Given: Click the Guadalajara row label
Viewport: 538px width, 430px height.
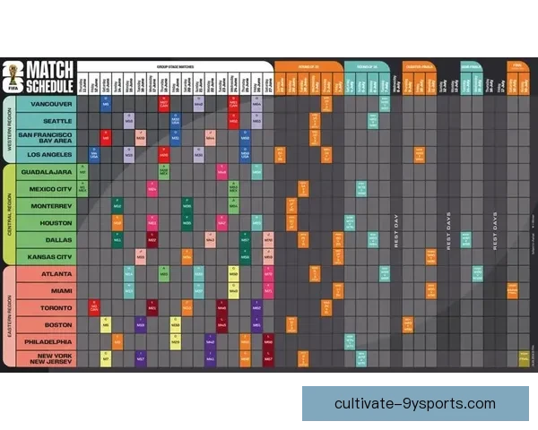Looking at the screenshot, I should click(x=45, y=171).
